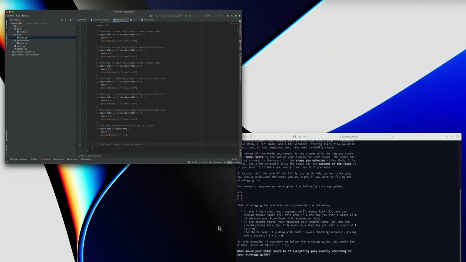Open the Profiler tool window
The width and height of the screenshot is (466, 262).
tap(86, 159)
